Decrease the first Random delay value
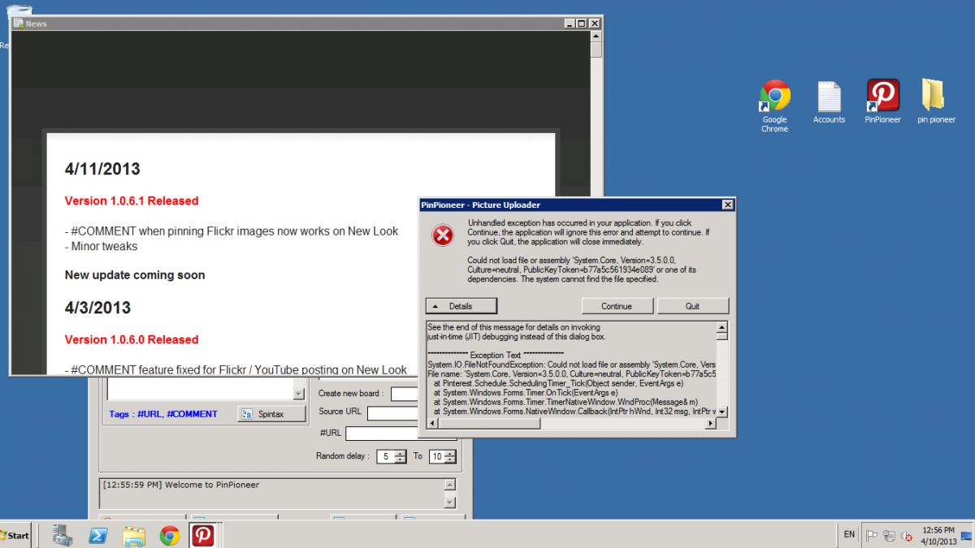Viewport: 975px width, 548px height. [x=401, y=460]
